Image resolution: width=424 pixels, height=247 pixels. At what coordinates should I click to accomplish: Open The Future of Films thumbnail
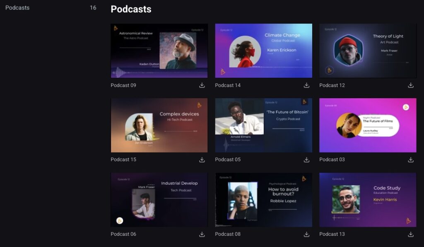click(368, 125)
